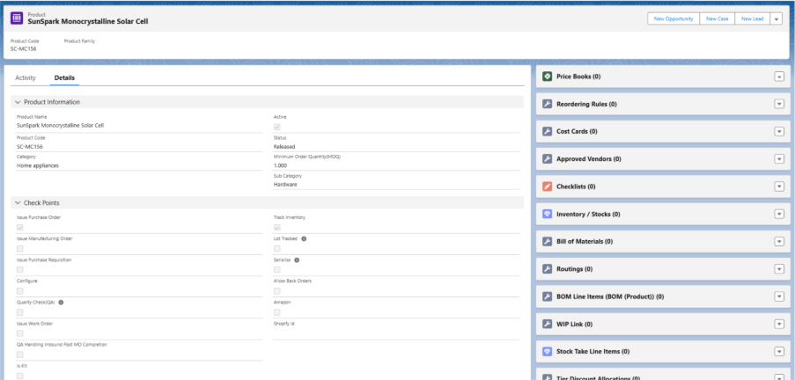Click the New Opportunity button
The image size is (795, 380).
(x=673, y=18)
